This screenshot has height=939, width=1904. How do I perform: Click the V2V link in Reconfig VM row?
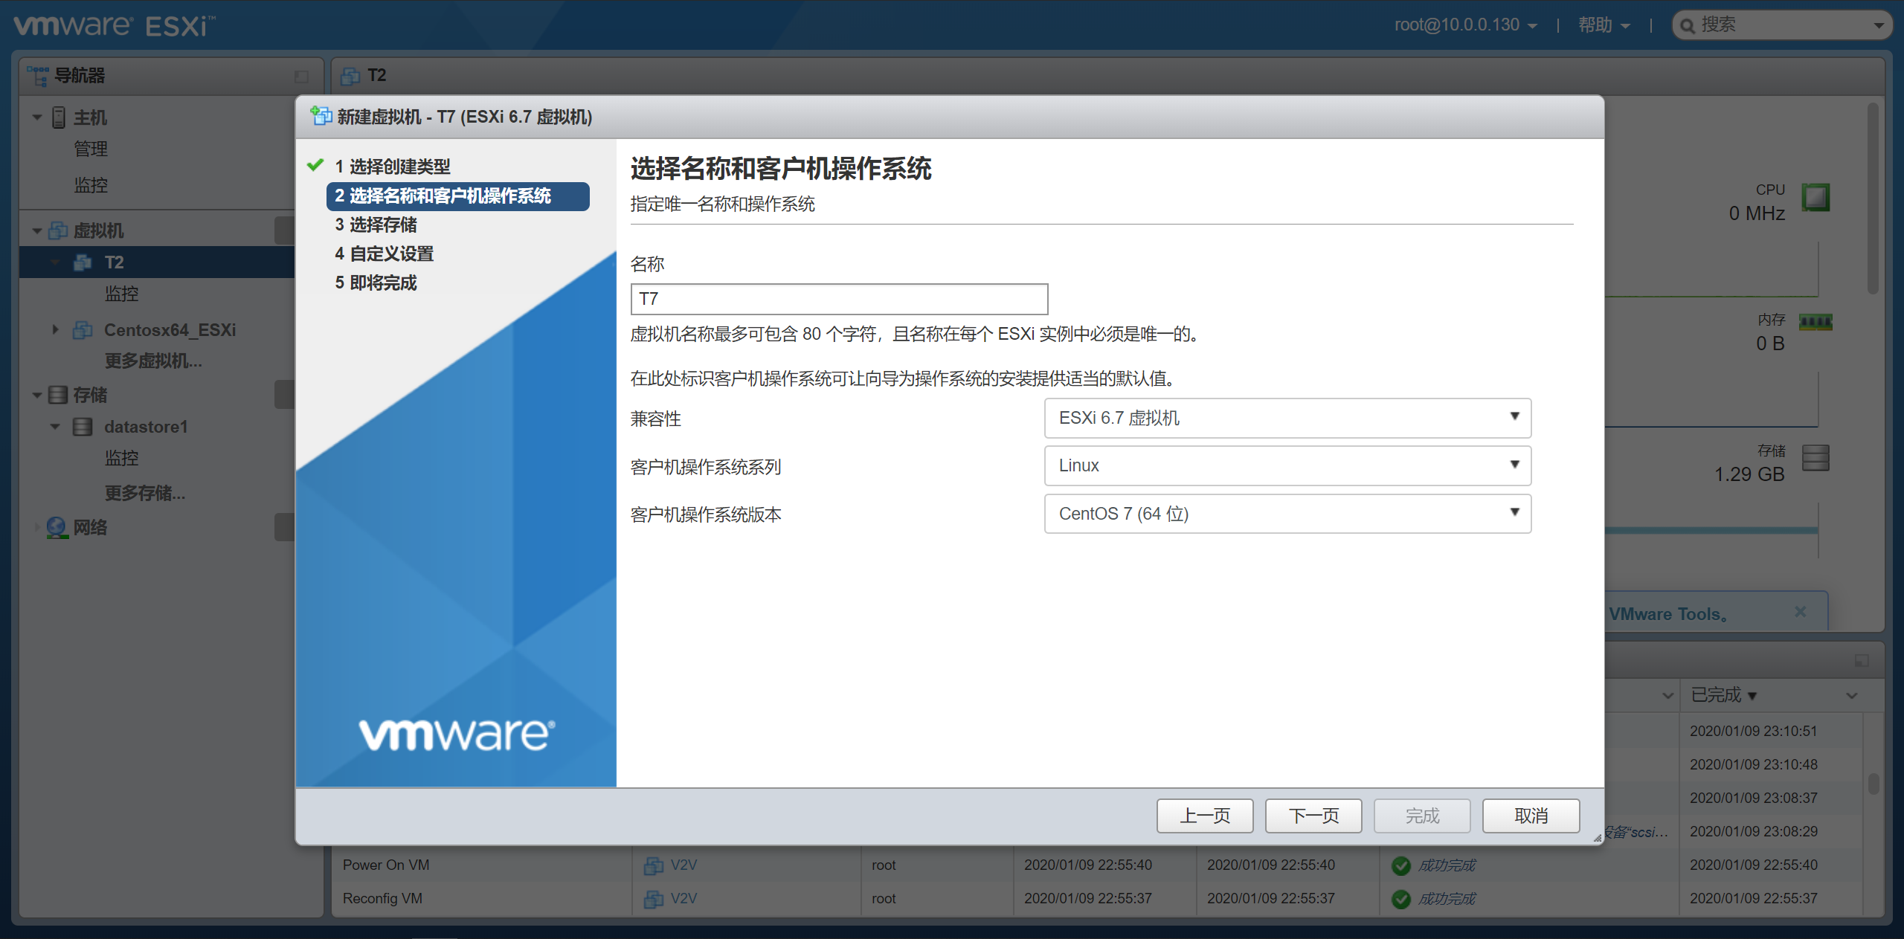tap(684, 899)
